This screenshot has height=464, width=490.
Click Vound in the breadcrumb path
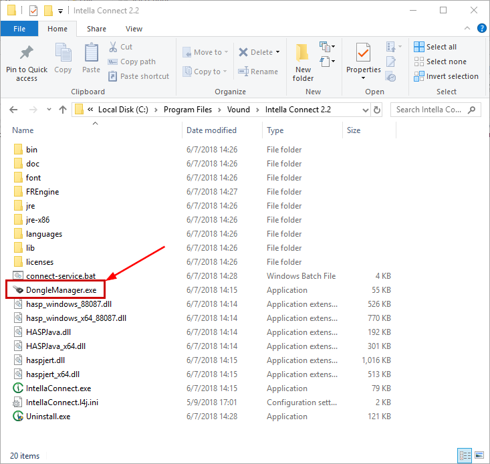238,110
